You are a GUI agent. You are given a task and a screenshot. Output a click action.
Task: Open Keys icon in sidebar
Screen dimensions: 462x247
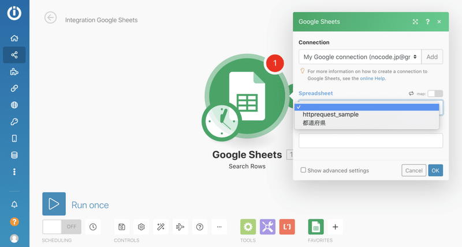[x=14, y=121]
